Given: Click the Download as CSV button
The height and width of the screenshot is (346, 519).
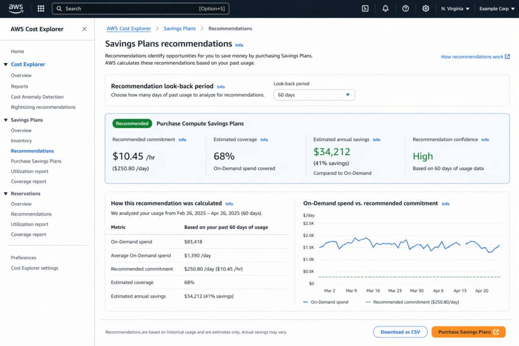Looking at the screenshot, I should (400, 332).
